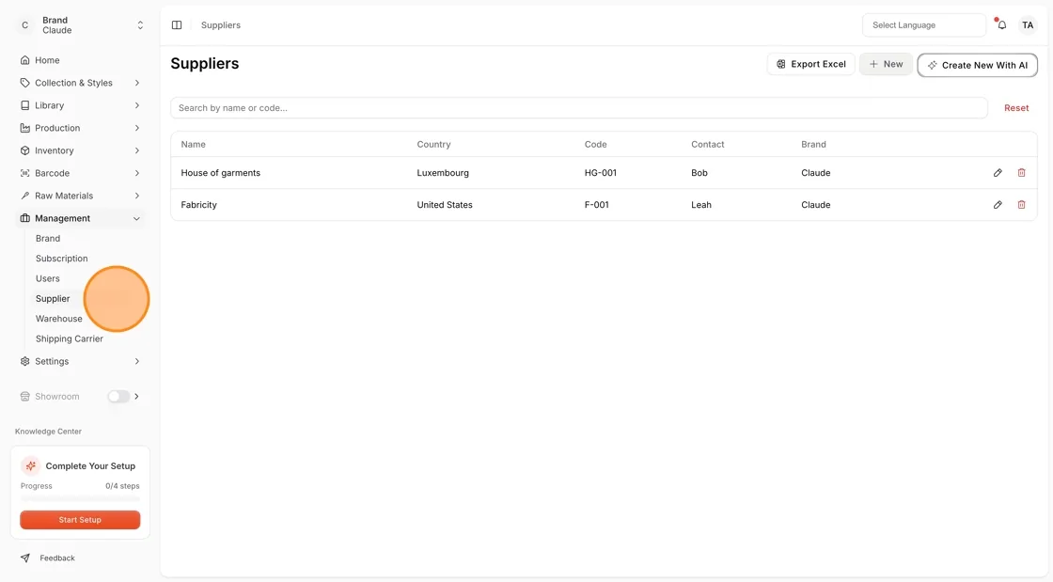1053x582 pixels.
Task: Focus the Search by name or code field
Action: point(579,107)
